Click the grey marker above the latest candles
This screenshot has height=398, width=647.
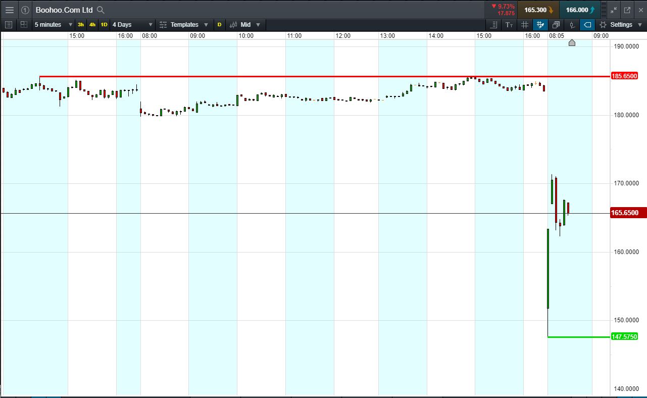(x=572, y=43)
